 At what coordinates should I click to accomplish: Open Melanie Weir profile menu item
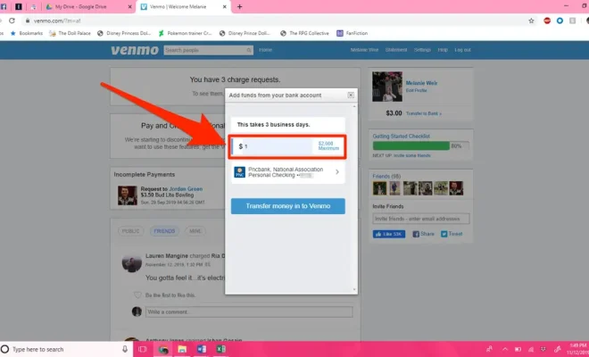pyautogui.click(x=364, y=50)
